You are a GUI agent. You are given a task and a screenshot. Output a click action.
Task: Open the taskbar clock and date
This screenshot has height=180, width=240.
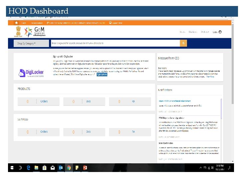coord(220,168)
